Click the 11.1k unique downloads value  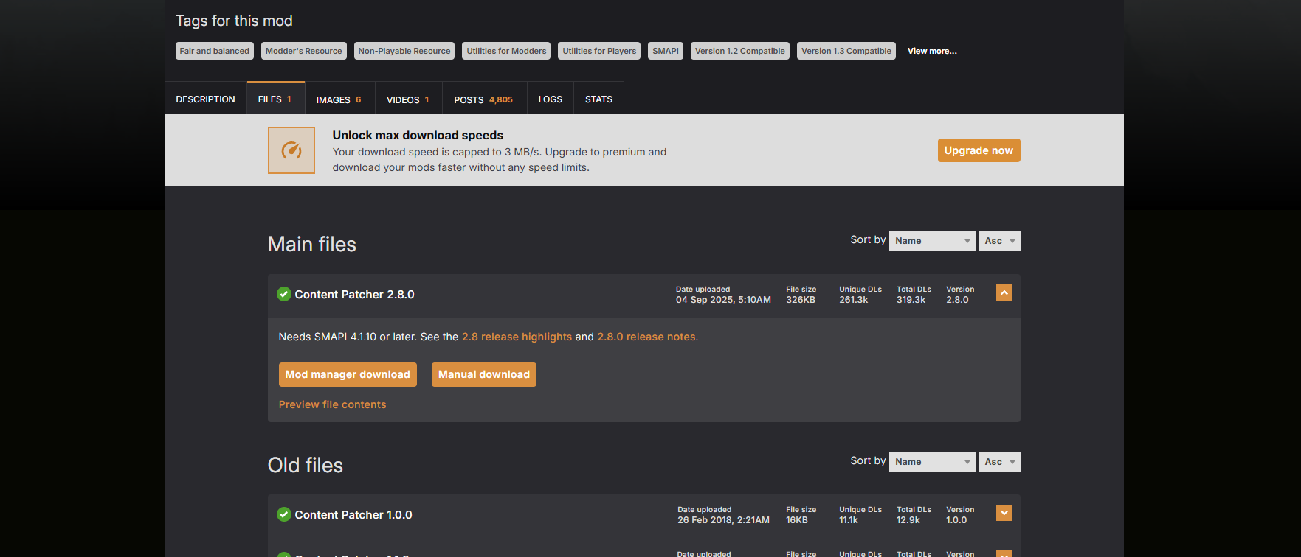[x=849, y=520]
